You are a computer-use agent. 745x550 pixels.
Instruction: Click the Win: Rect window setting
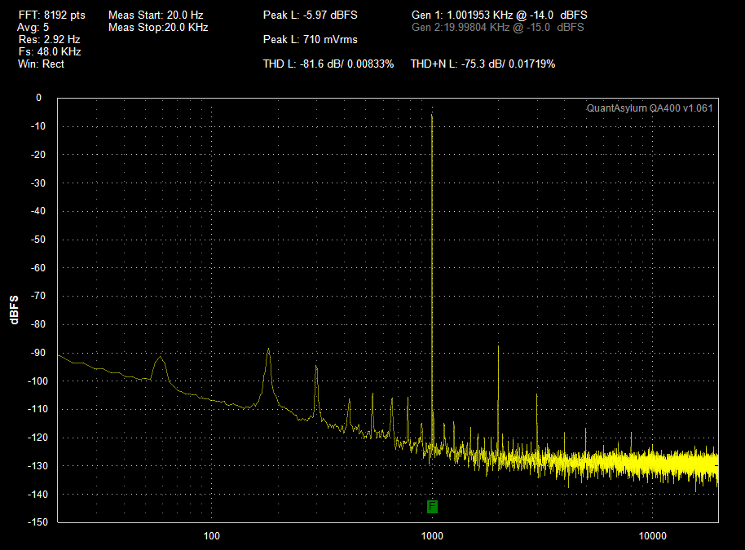pos(41,64)
